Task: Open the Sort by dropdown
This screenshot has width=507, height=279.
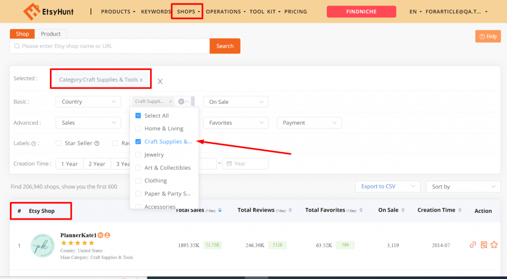Action: tap(463, 186)
